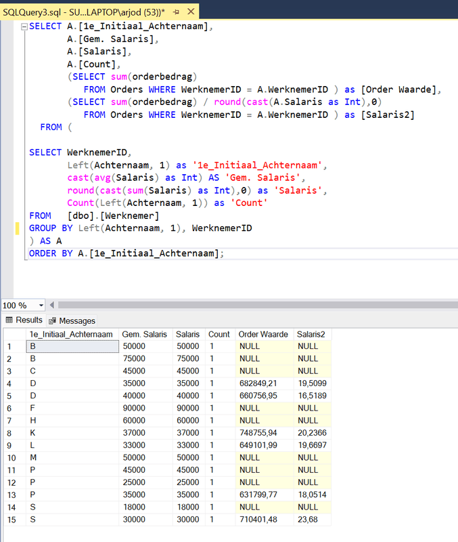
Task: Open the 100 % zoom dropdown
Action: tap(41, 306)
